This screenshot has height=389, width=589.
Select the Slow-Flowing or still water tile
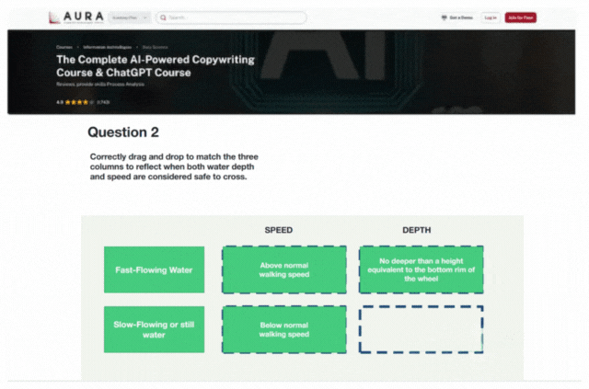154,328
